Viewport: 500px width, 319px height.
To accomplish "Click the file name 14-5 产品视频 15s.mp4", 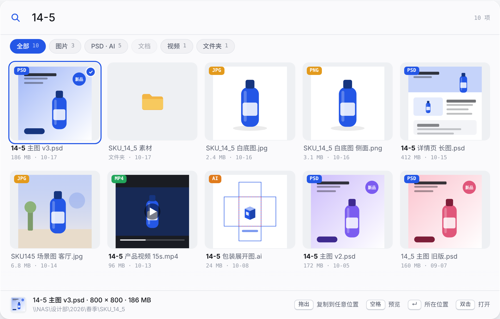I will [x=143, y=256].
